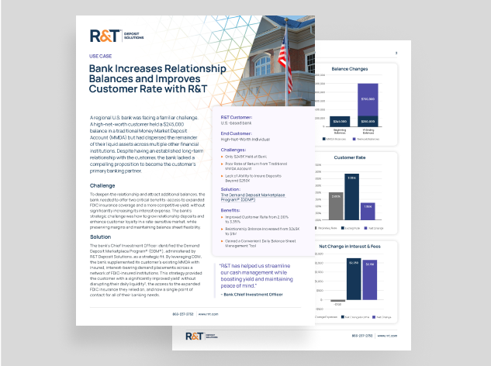Click the 'High-Net-Worth Individual' text
491x366 pixels.
[245, 140]
